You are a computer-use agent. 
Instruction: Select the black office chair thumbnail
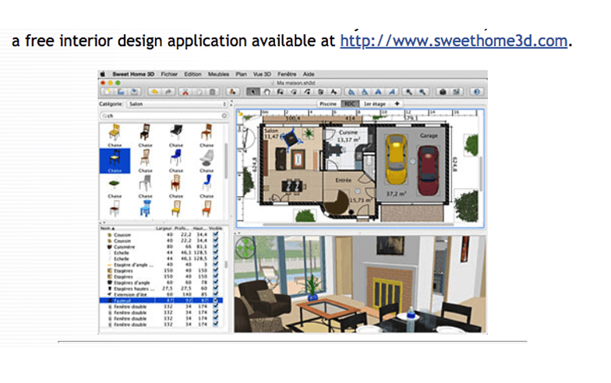click(176, 132)
